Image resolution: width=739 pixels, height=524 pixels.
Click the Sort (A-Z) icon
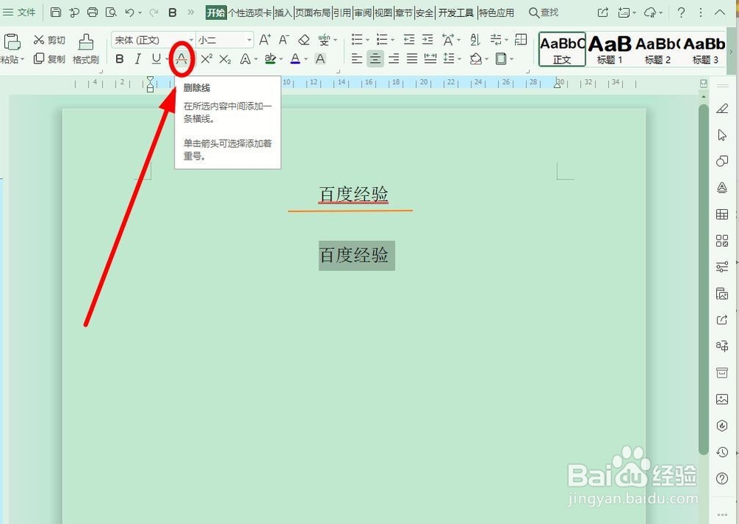coord(475,40)
